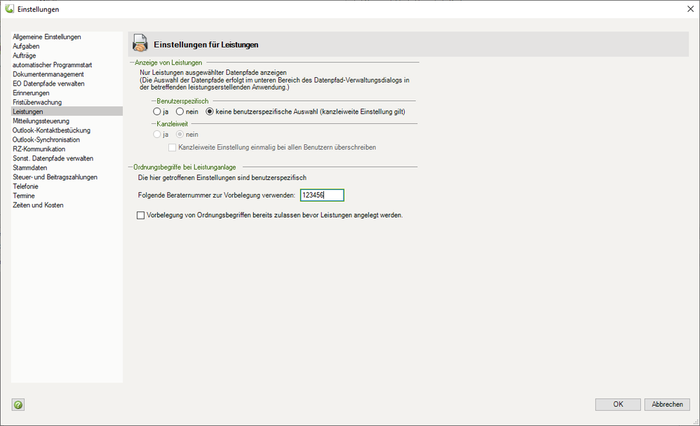
Task: Select the Benutzerspezifisch 'nein' radio button
Action: point(180,111)
